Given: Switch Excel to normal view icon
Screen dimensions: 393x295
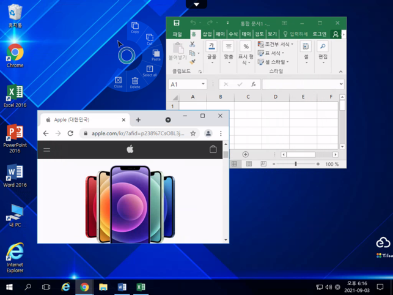Looking at the screenshot, I should (234, 164).
